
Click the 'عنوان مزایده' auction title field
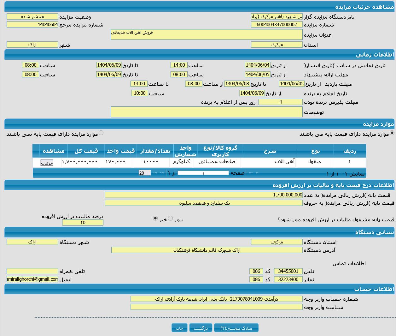(206, 34)
